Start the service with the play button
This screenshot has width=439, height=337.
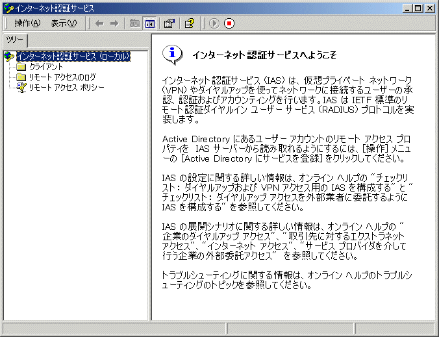pos(214,23)
